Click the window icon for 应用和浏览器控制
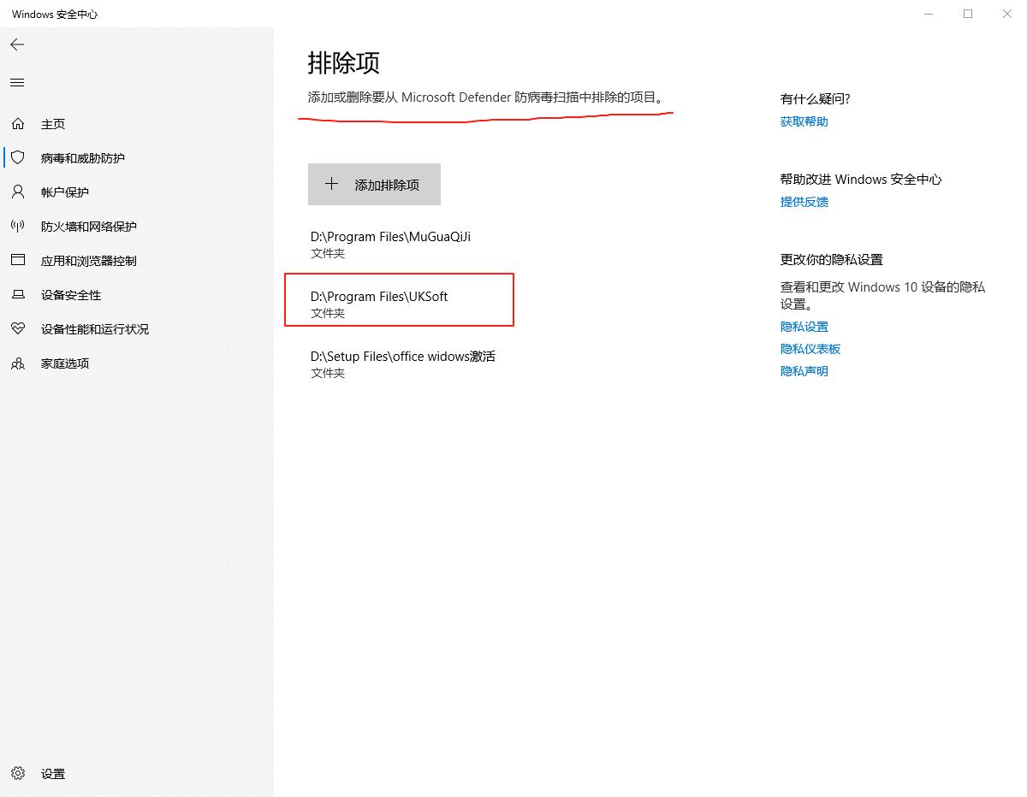 18,261
